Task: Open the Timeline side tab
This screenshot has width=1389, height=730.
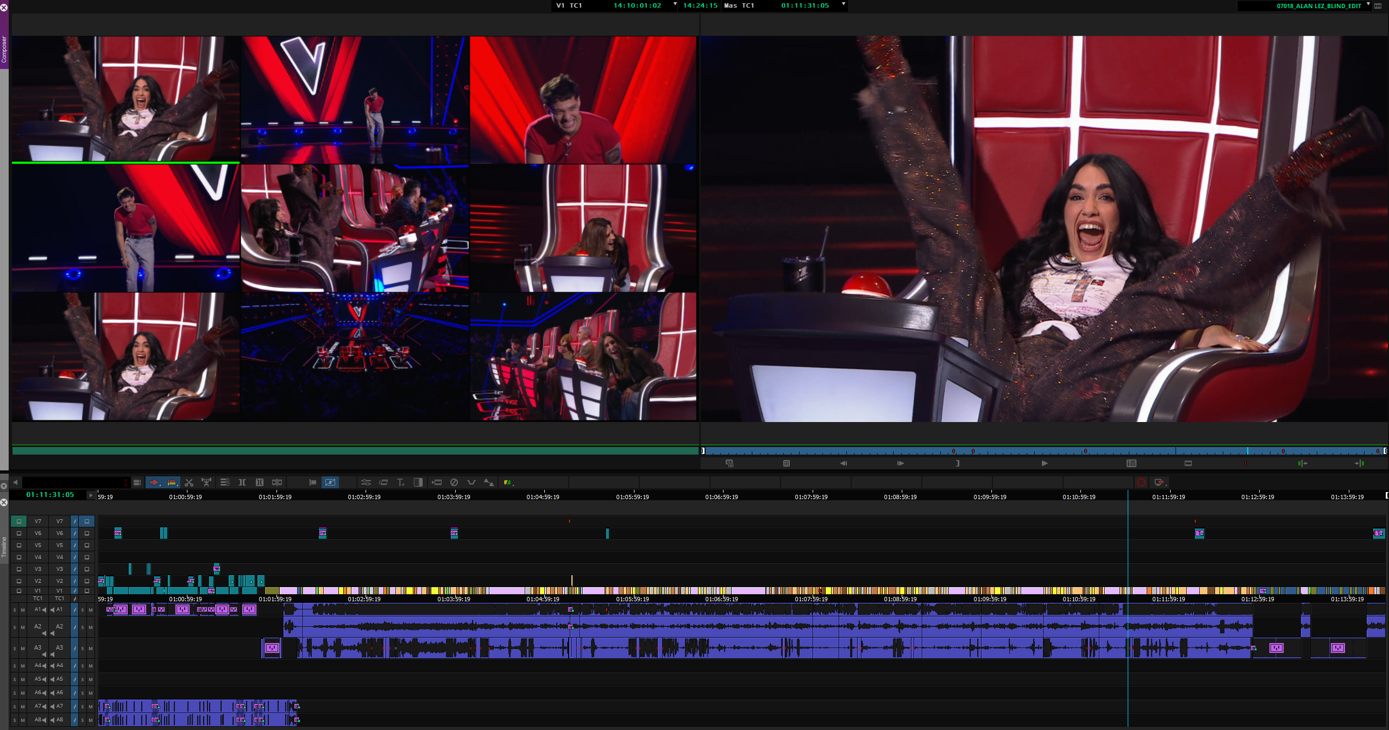Action: coord(4,546)
